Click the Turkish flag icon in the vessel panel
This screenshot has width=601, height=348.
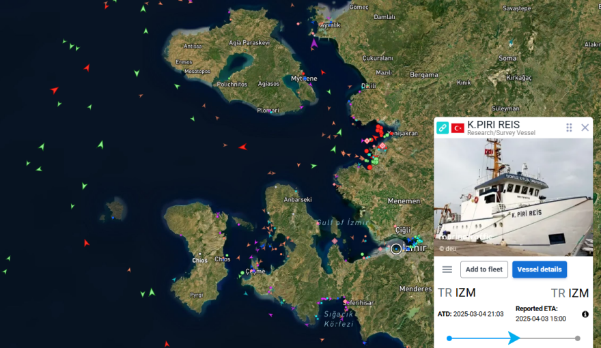point(458,128)
